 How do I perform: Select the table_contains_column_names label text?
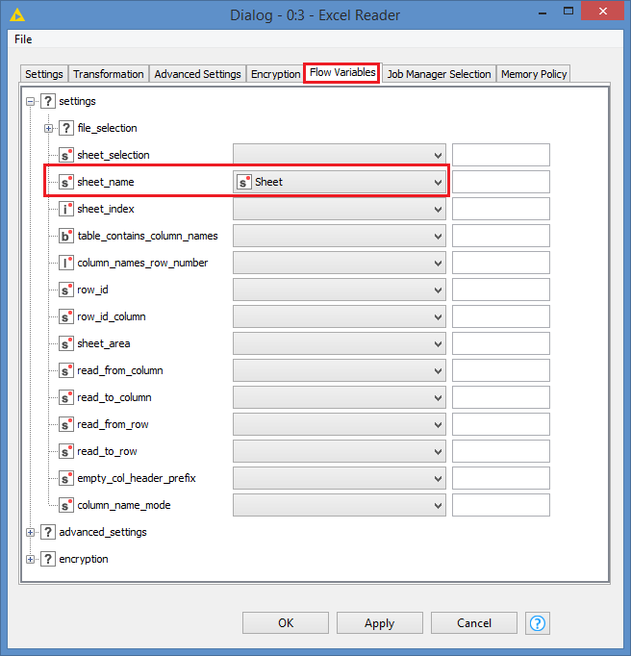148,236
